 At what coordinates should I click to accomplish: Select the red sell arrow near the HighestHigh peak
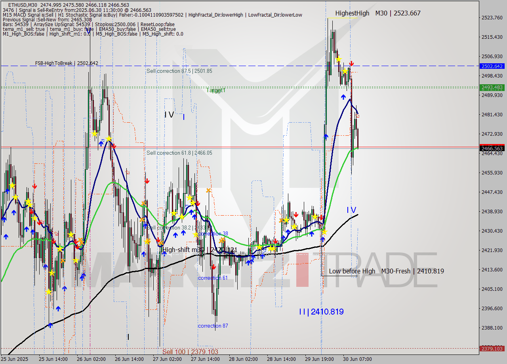tap(352, 63)
